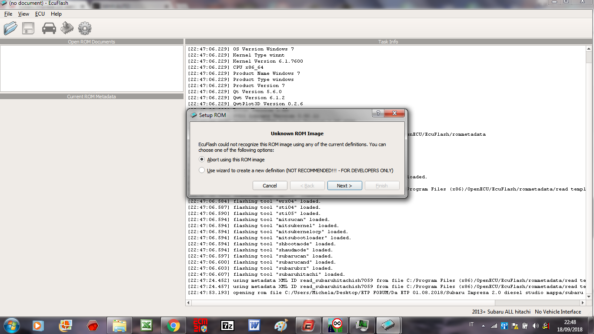
Task: Click the Open ROM folder toolbar icon
Action: tap(10, 29)
